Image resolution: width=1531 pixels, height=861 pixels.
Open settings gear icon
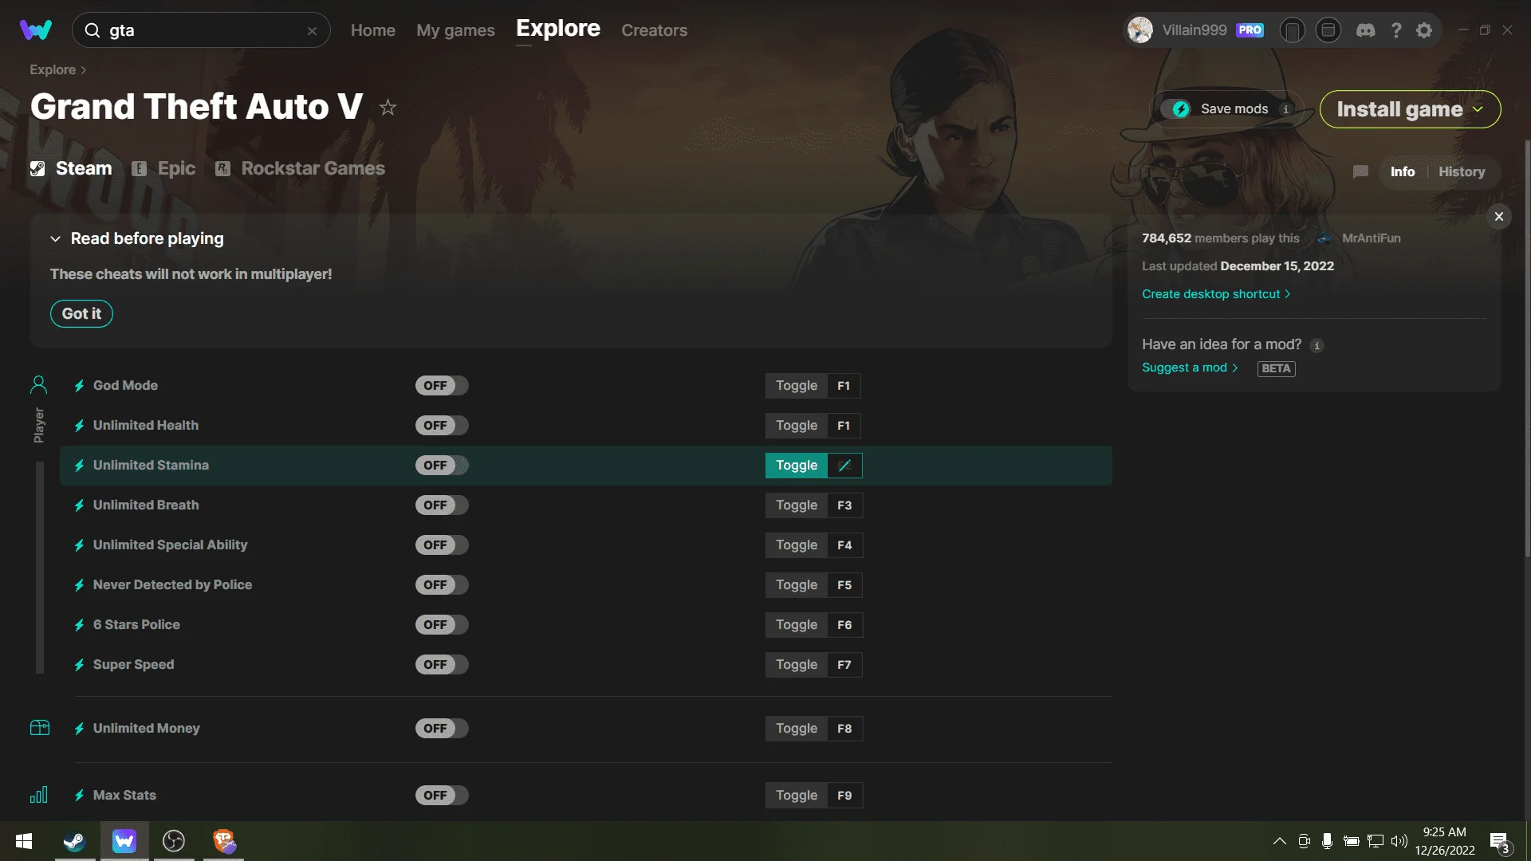(1424, 30)
